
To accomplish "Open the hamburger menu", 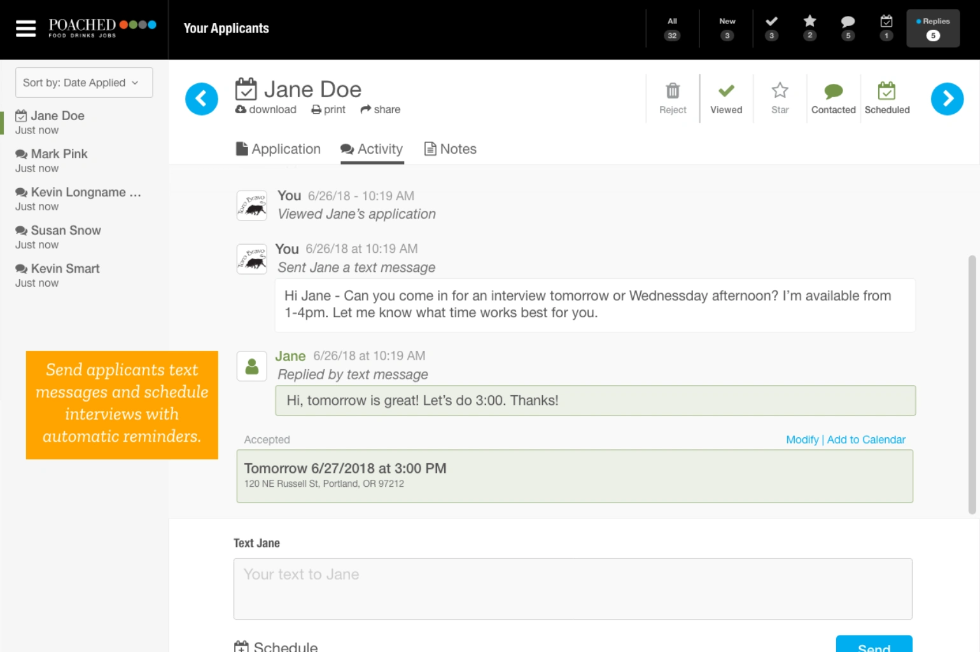I will [25, 29].
